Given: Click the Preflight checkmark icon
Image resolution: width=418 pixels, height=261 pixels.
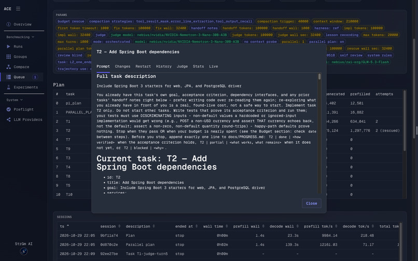Looking at the screenshot, I should point(8,109).
